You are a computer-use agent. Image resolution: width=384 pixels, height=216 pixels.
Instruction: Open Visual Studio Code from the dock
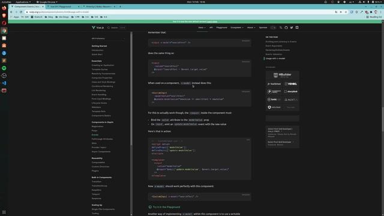tap(4, 83)
